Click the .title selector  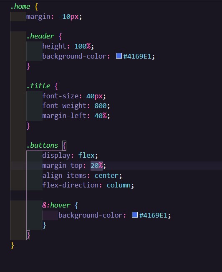pos(38,86)
